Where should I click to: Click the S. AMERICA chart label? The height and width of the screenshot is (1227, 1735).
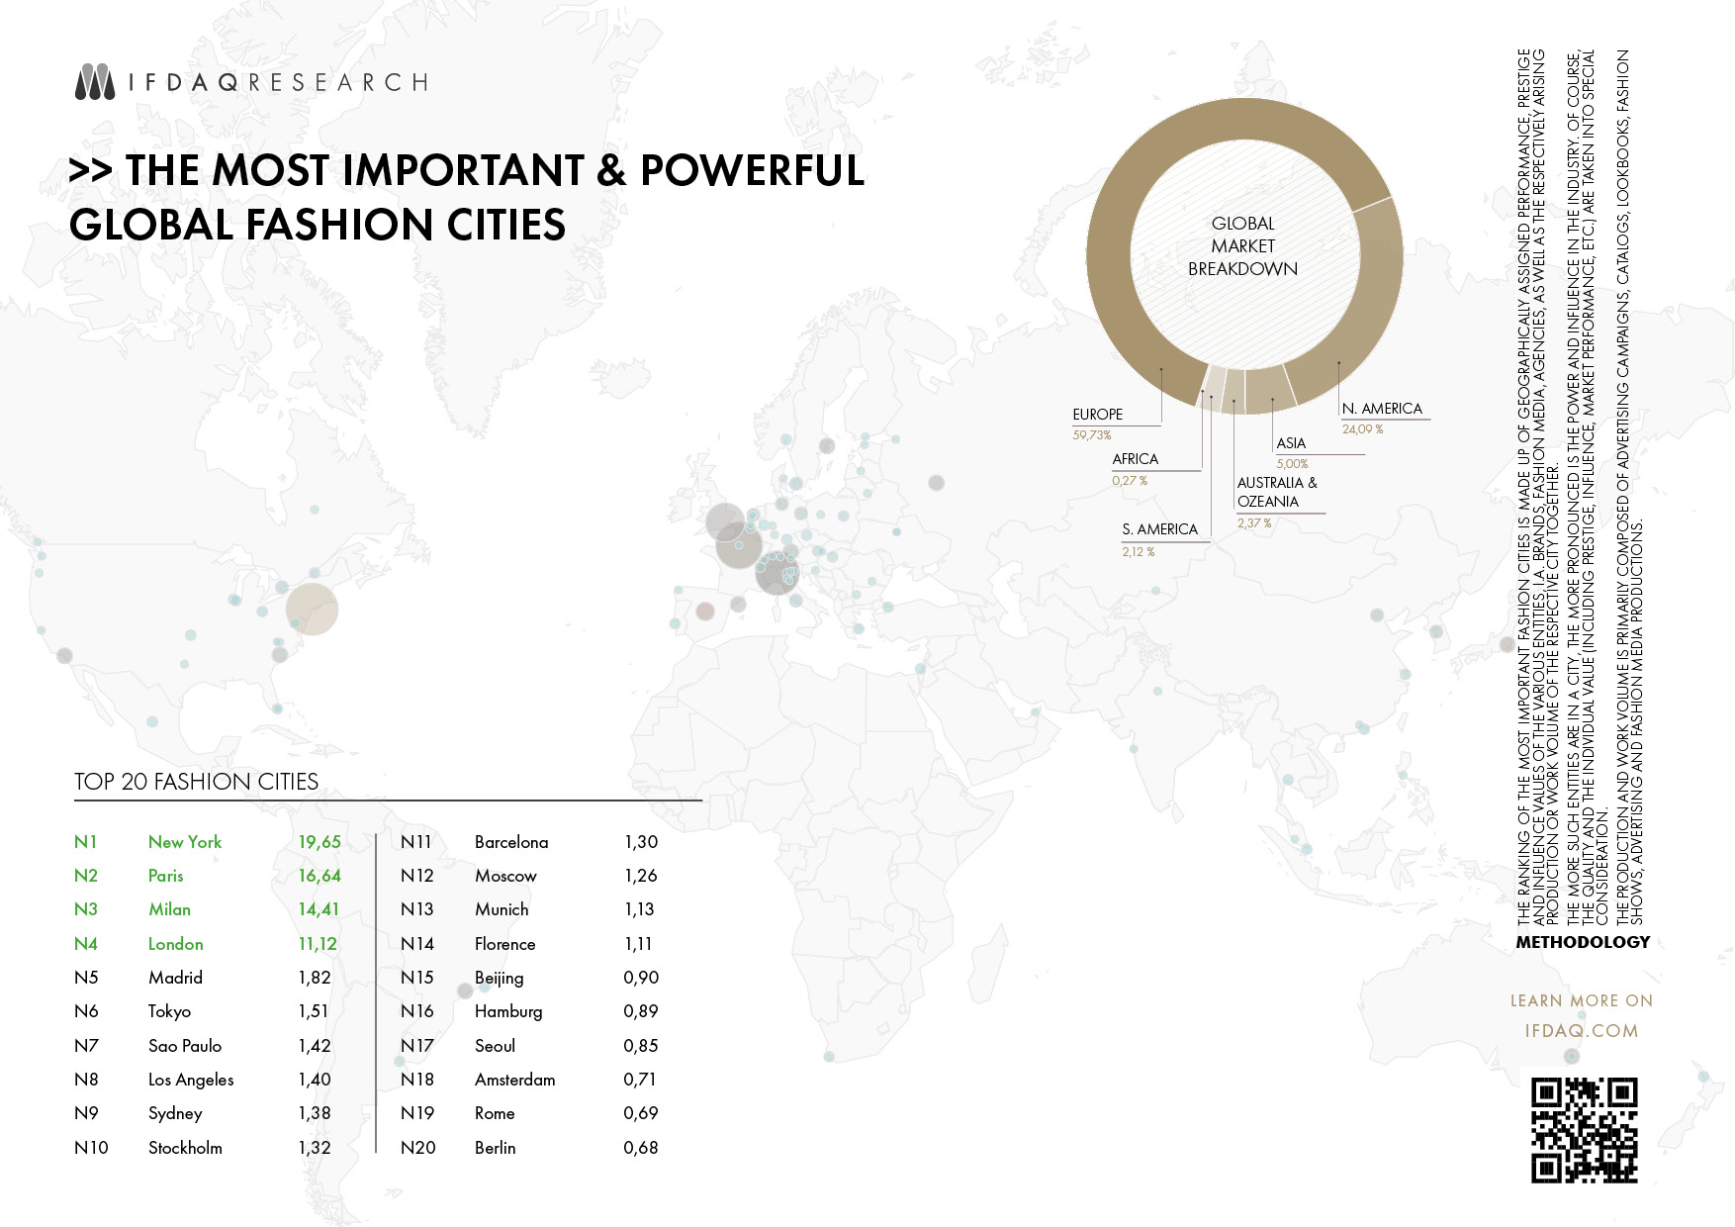pos(1159,529)
